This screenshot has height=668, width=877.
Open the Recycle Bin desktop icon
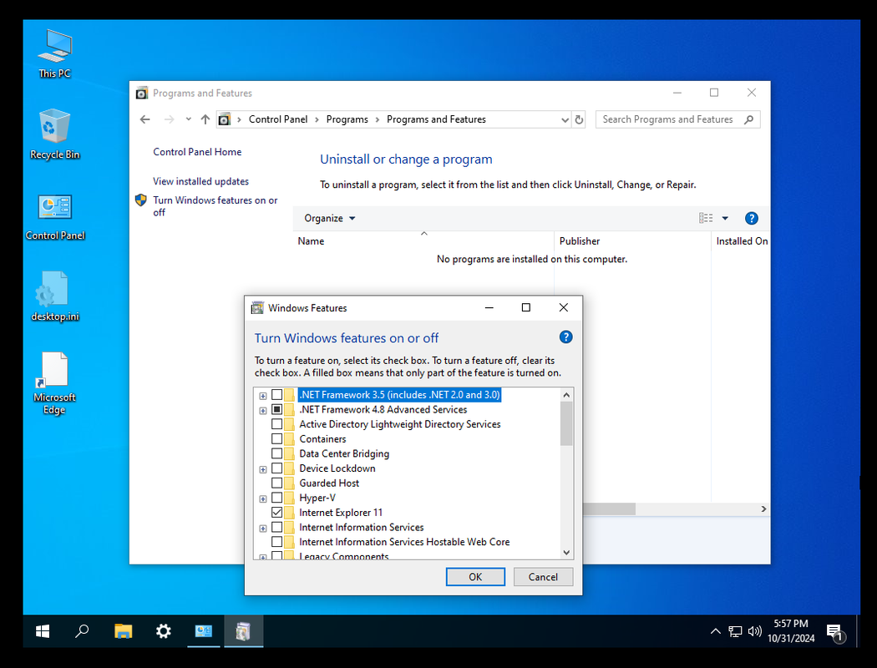(55, 134)
